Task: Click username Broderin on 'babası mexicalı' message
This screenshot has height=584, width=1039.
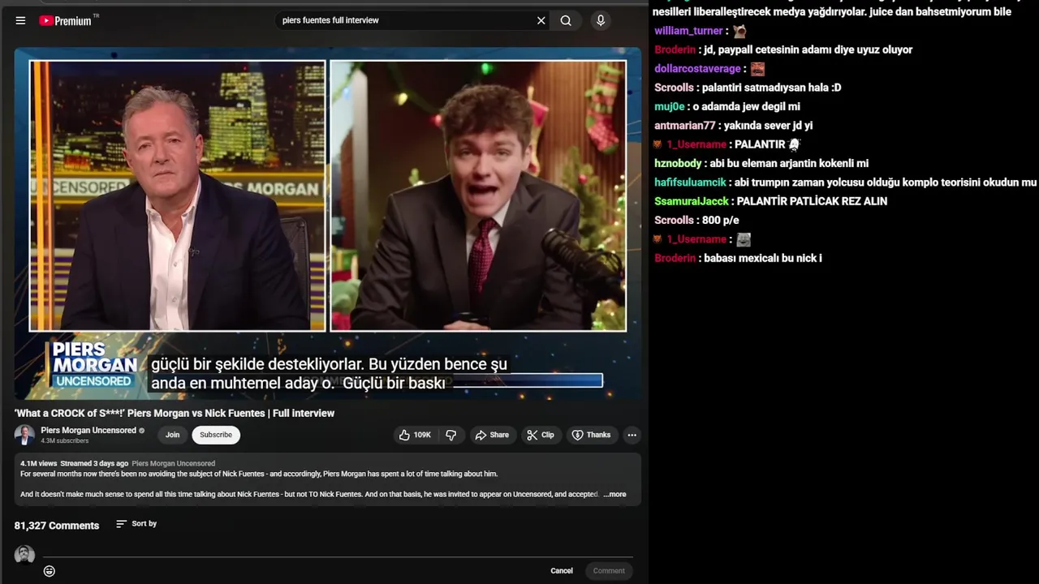Action: [x=675, y=258]
